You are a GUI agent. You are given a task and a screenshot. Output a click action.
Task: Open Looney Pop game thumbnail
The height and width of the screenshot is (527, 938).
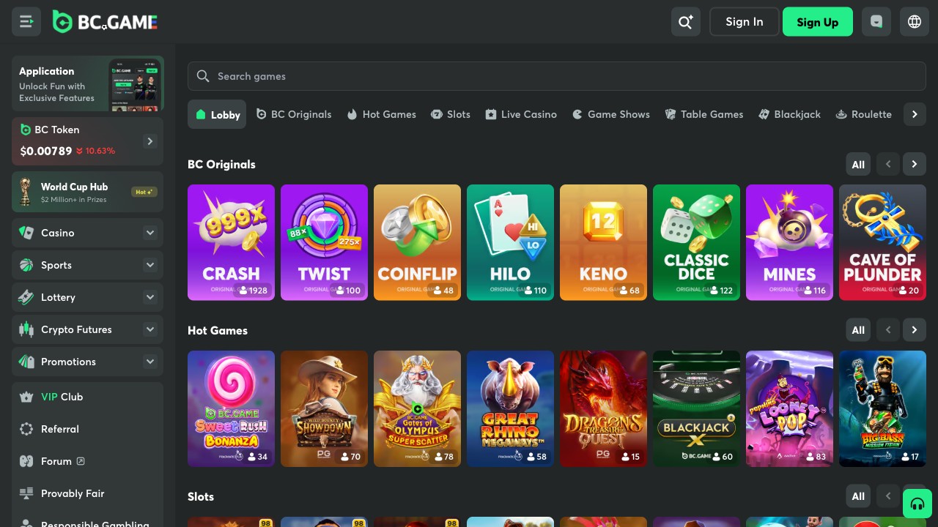pos(789,408)
